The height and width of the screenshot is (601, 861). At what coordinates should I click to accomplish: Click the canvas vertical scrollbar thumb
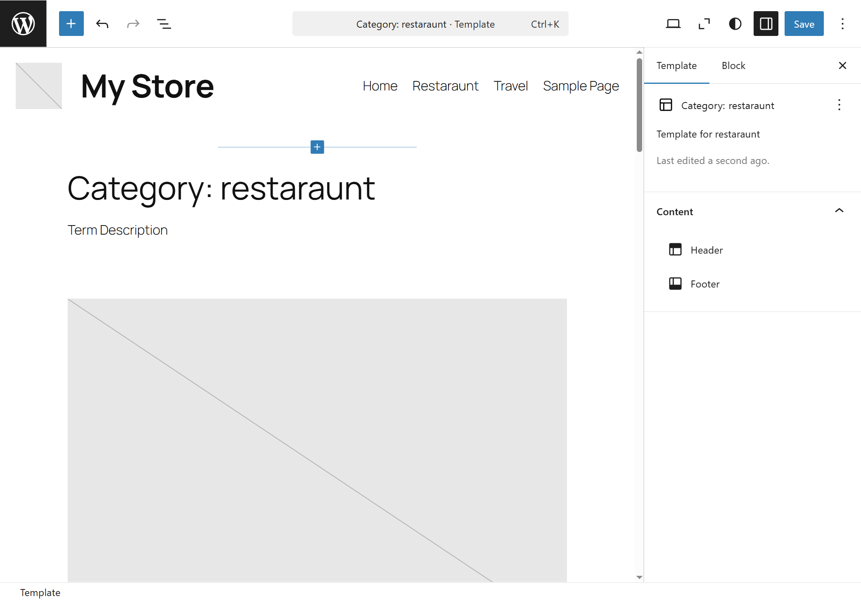(x=639, y=105)
